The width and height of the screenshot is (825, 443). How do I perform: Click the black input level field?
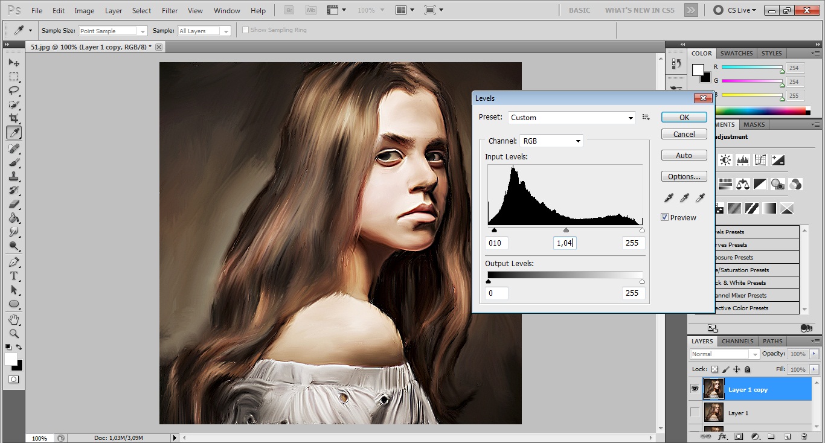(496, 243)
